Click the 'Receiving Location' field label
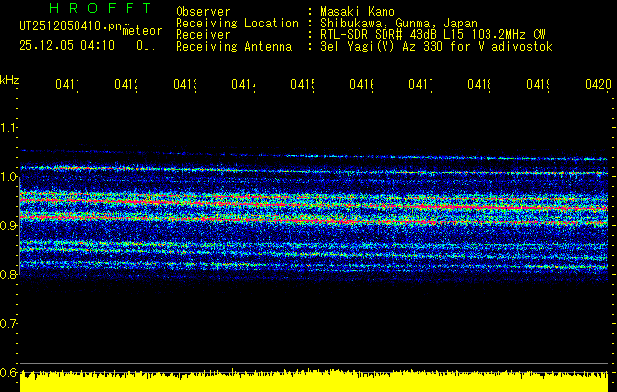Image resolution: width=617 pixels, height=392 pixels. click(236, 23)
